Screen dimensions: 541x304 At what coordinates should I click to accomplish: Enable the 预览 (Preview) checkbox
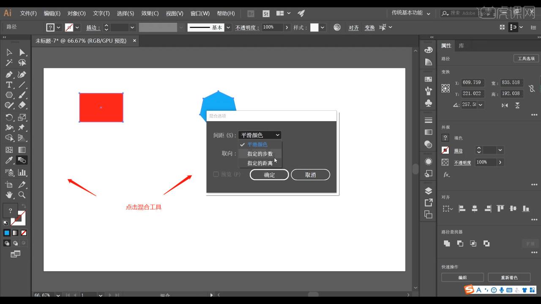tap(216, 174)
